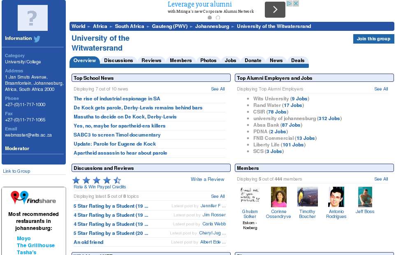Go to Gauteng (PWV) in the breadcrumb

(169, 26)
